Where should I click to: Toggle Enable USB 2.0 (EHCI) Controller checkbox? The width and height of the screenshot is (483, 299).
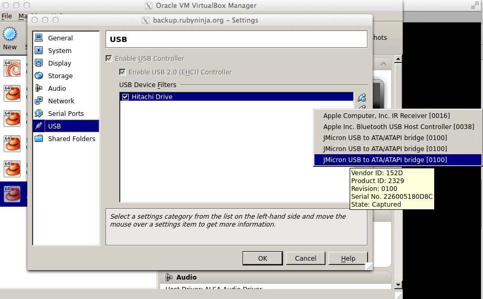(x=122, y=72)
